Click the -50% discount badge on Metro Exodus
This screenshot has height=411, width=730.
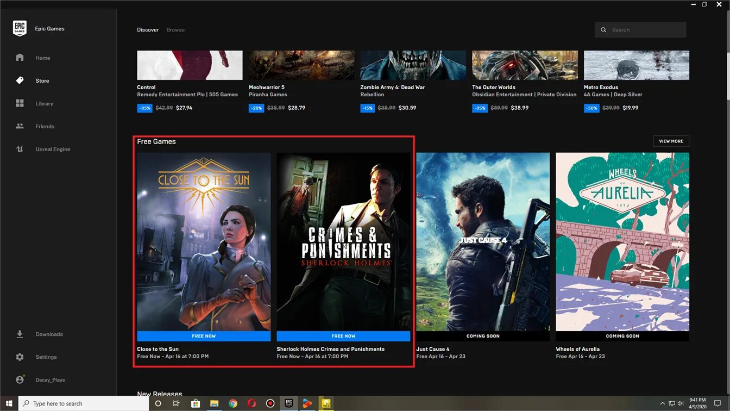(x=591, y=108)
